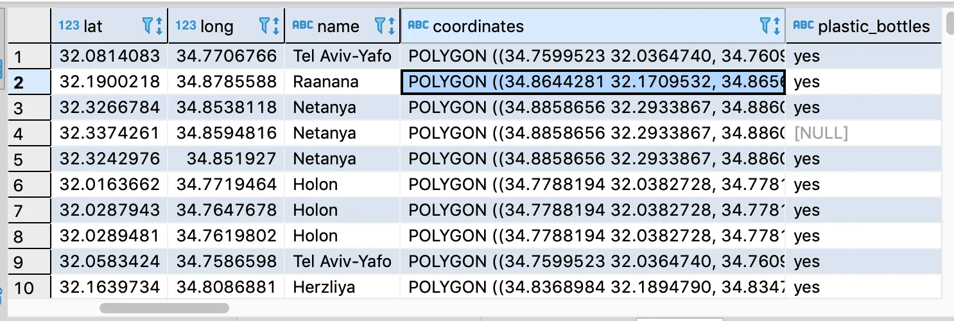Select the Herzliya name cell

324,288
